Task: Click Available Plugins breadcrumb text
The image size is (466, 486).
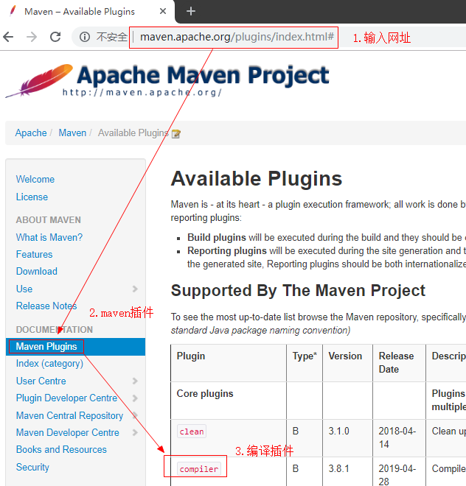Action: click(x=133, y=133)
